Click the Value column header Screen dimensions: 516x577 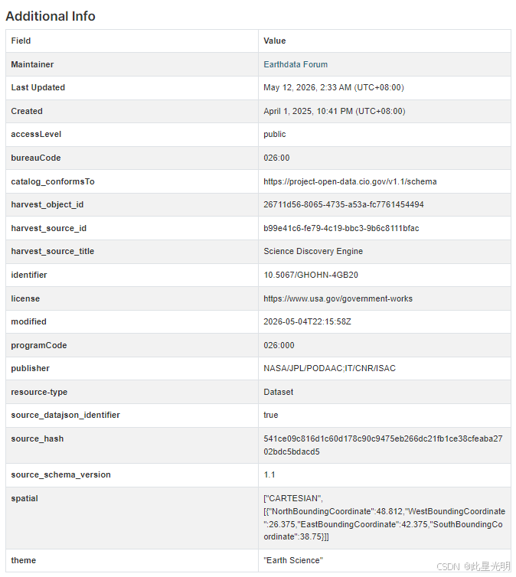pos(275,41)
